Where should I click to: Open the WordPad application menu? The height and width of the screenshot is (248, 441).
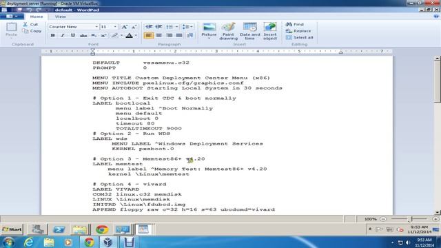[x=11, y=17]
